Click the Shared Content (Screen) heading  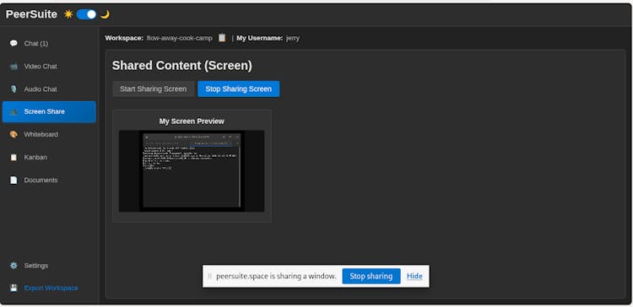(182, 66)
